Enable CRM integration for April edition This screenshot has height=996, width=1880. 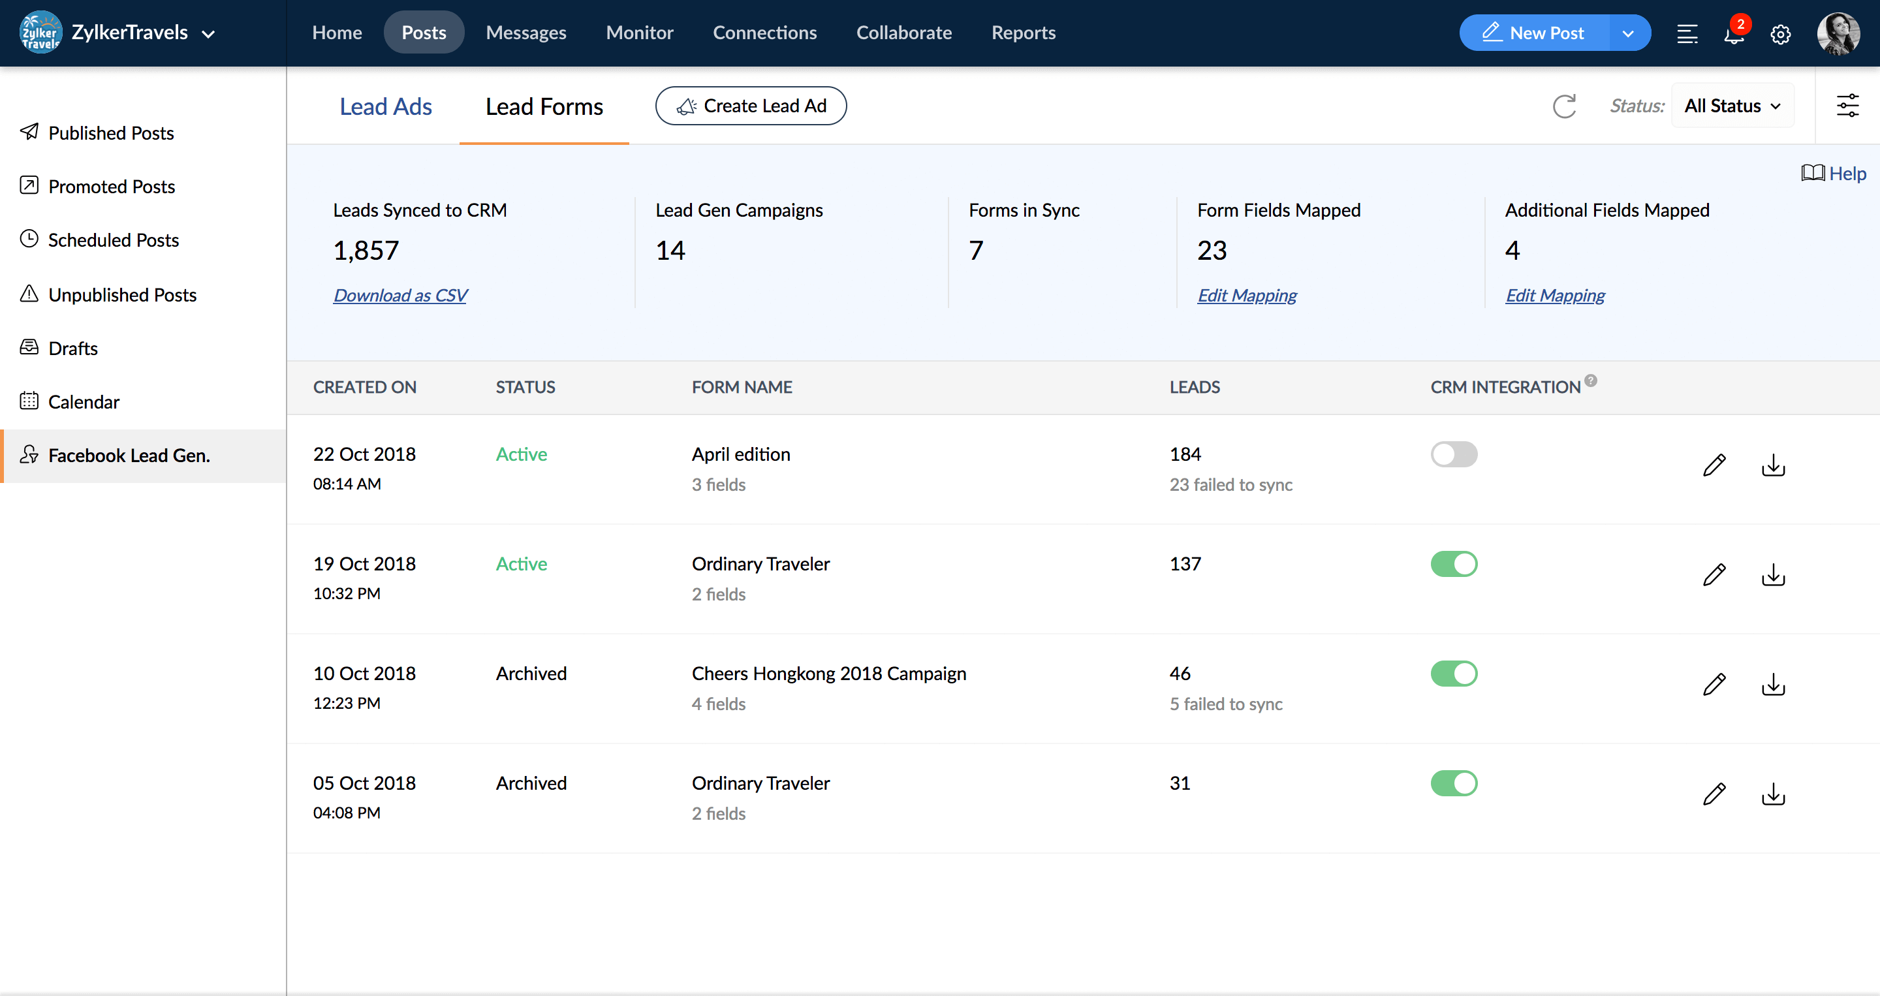pos(1454,454)
